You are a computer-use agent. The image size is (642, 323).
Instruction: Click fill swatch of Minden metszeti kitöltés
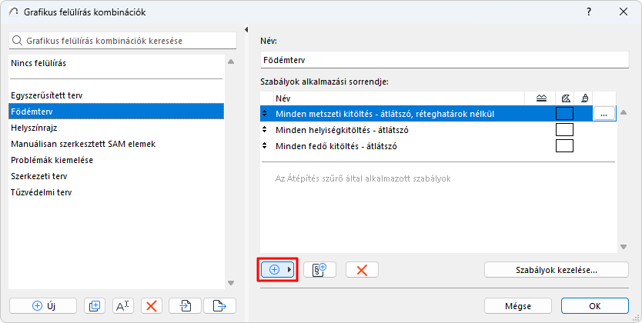pos(564,114)
